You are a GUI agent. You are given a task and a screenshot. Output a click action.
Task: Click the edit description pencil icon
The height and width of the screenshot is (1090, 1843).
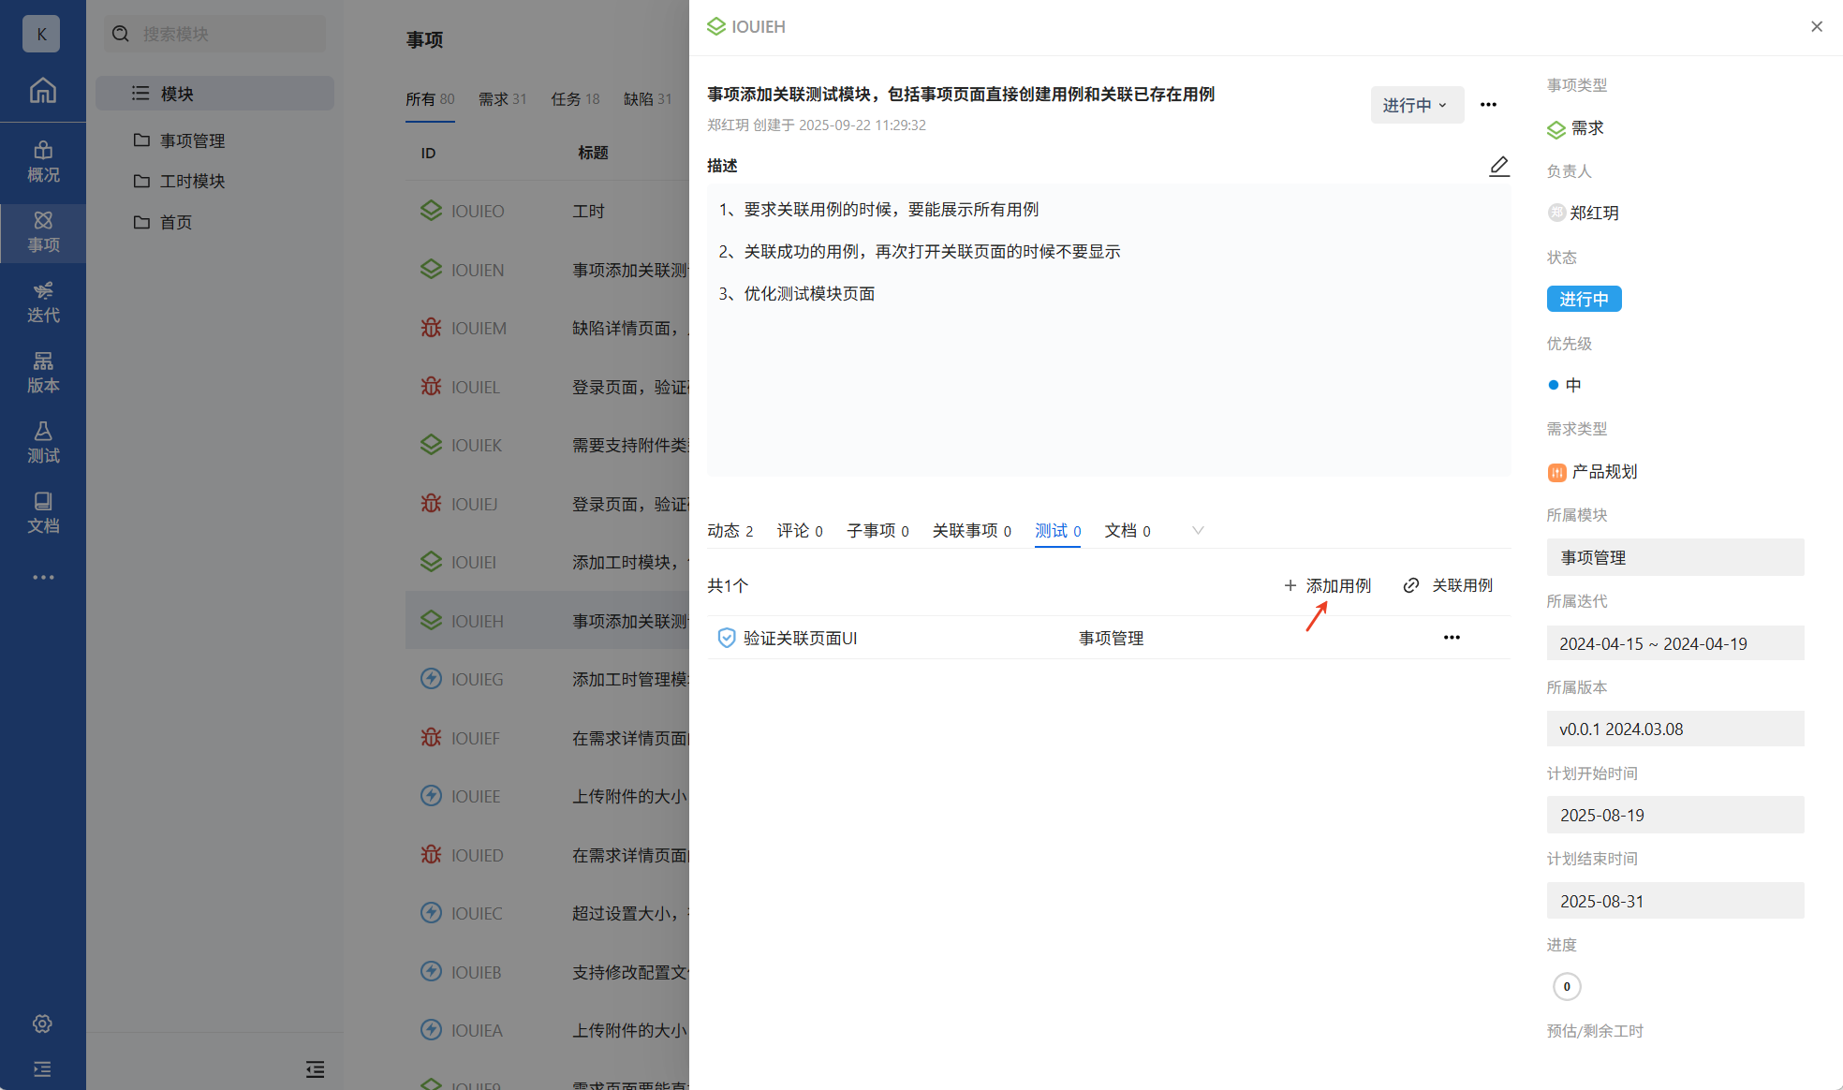[1498, 166]
